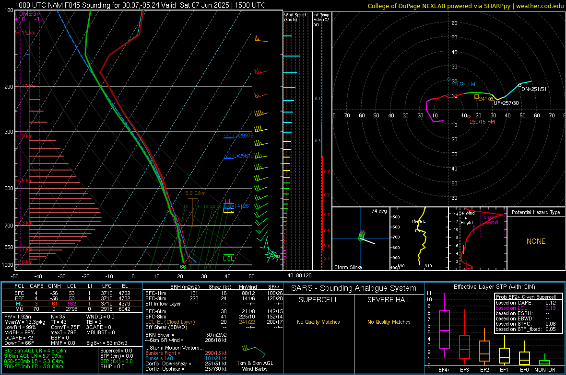Viewport: 566px width, 375px height.
Task: Click the blue 'Bunkers Left' storm motion
Action: tap(186, 358)
